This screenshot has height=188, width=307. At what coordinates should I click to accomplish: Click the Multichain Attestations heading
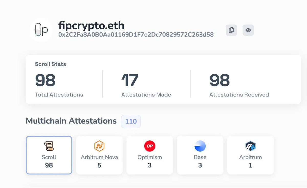71,121
